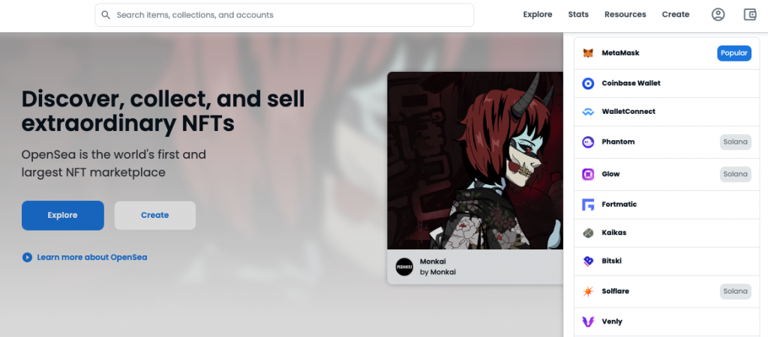Click the blue Explore button

[63, 215]
